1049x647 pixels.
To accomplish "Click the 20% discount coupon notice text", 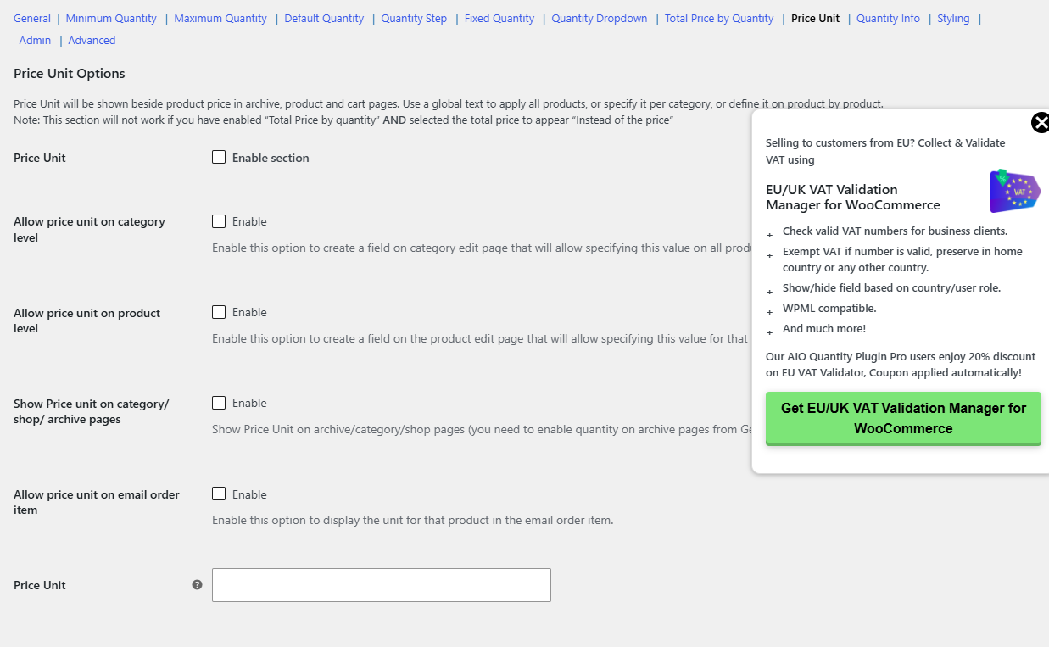I will [x=901, y=365].
